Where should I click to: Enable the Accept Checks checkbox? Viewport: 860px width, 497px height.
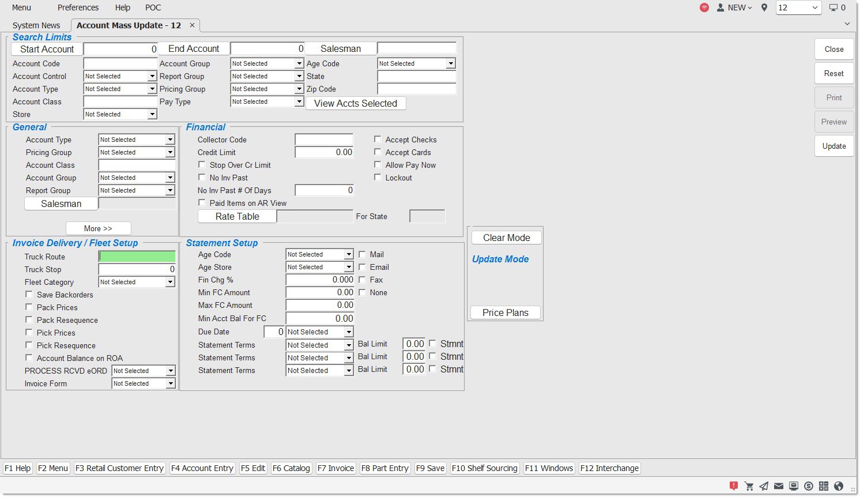378,139
